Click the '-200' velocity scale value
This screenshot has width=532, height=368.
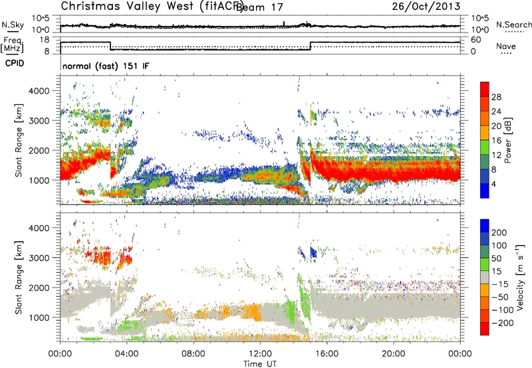click(x=503, y=323)
